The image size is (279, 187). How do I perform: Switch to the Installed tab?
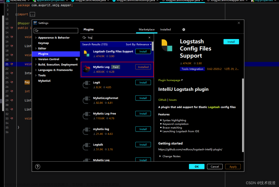tap(165, 30)
